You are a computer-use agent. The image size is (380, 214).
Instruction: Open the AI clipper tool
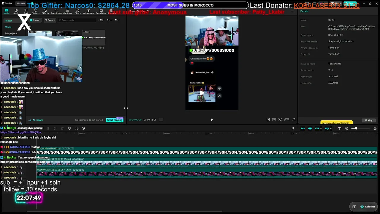click(36, 120)
